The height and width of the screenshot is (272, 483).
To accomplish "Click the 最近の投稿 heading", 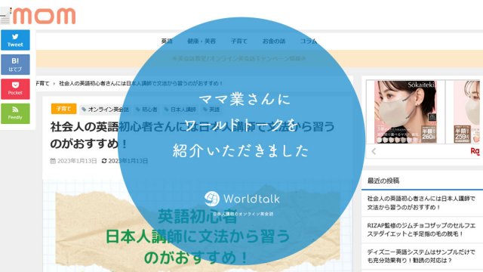I will tap(383, 181).
